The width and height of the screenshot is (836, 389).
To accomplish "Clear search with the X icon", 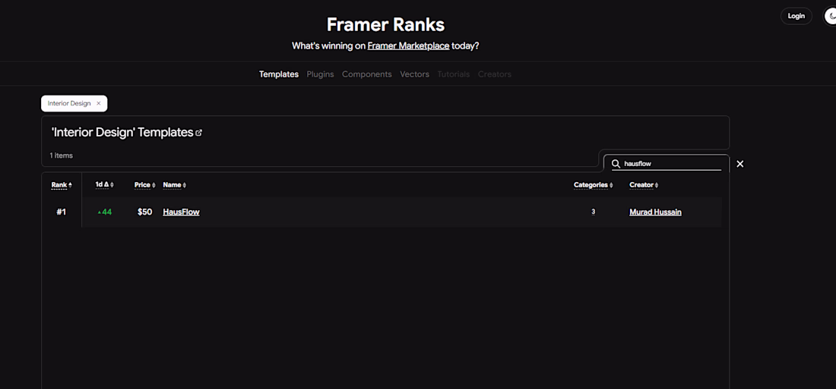I will click(739, 164).
